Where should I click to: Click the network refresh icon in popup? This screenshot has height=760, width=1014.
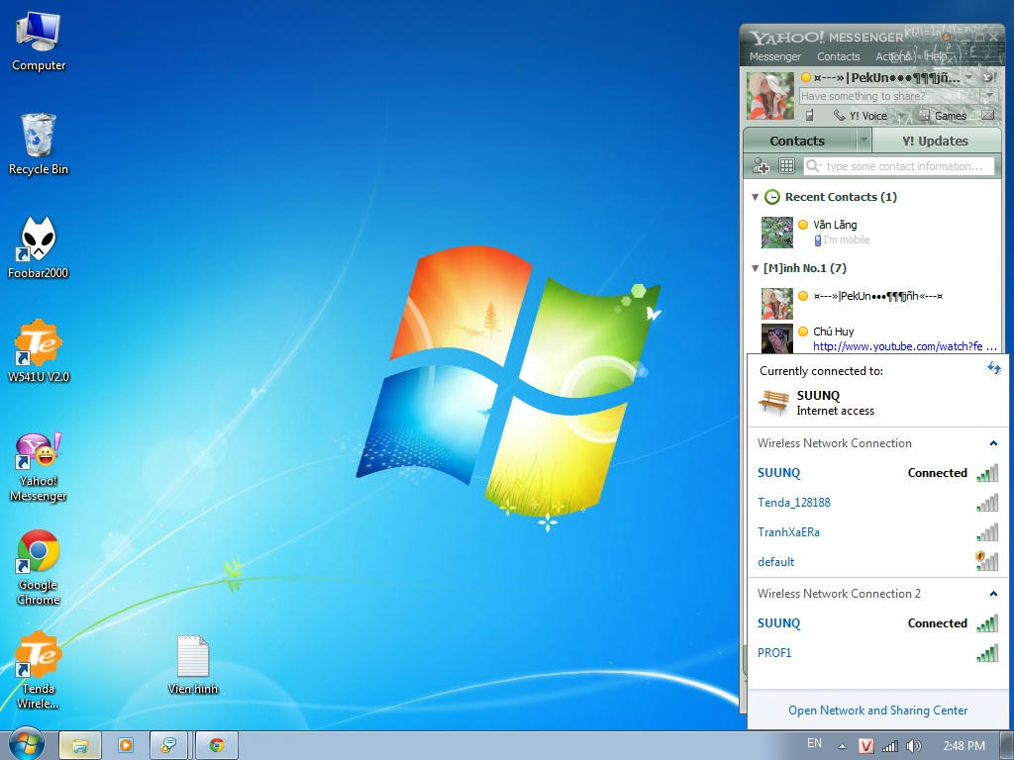point(994,368)
